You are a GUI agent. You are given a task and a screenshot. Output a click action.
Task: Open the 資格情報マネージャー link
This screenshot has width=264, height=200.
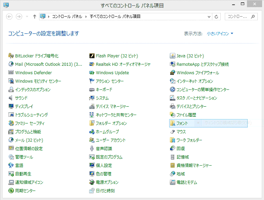(x=194, y=165)
